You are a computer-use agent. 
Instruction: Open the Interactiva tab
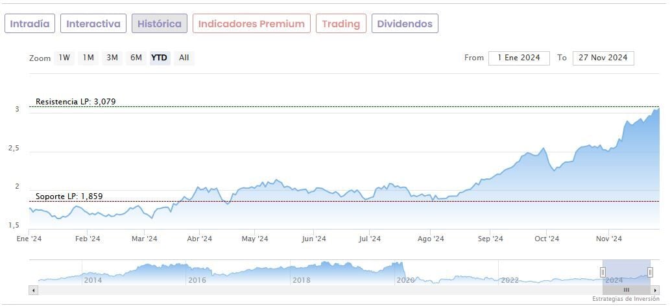(x=93, y=24)
